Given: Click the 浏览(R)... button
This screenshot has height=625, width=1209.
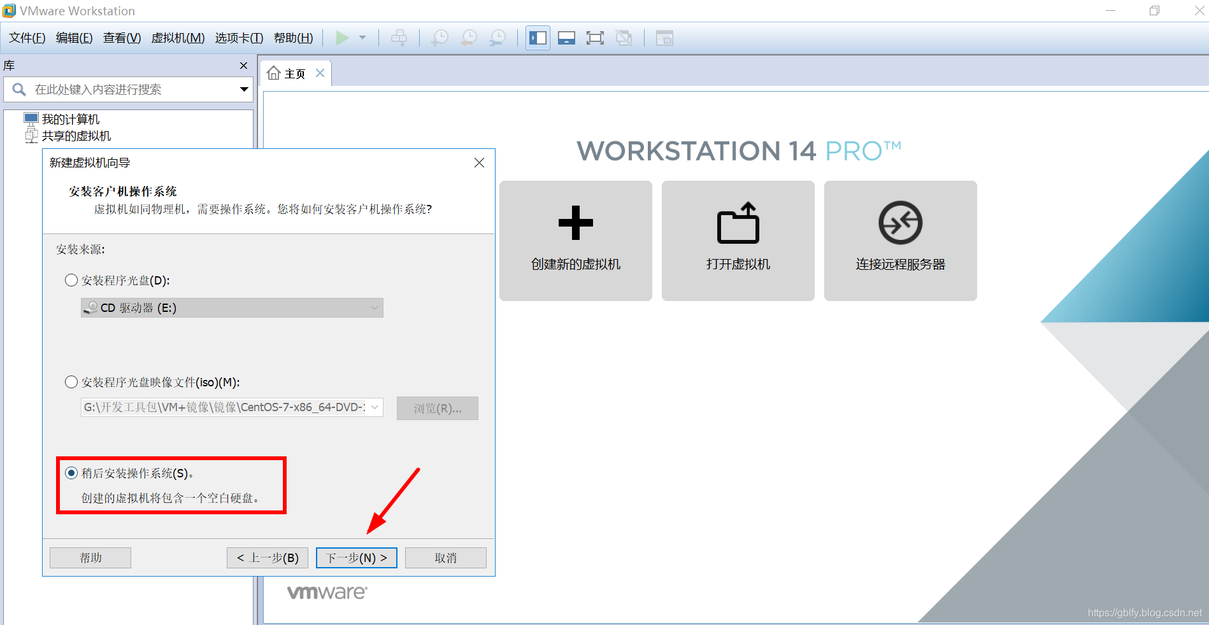Looking at the screenshot, I should [438, 409].
